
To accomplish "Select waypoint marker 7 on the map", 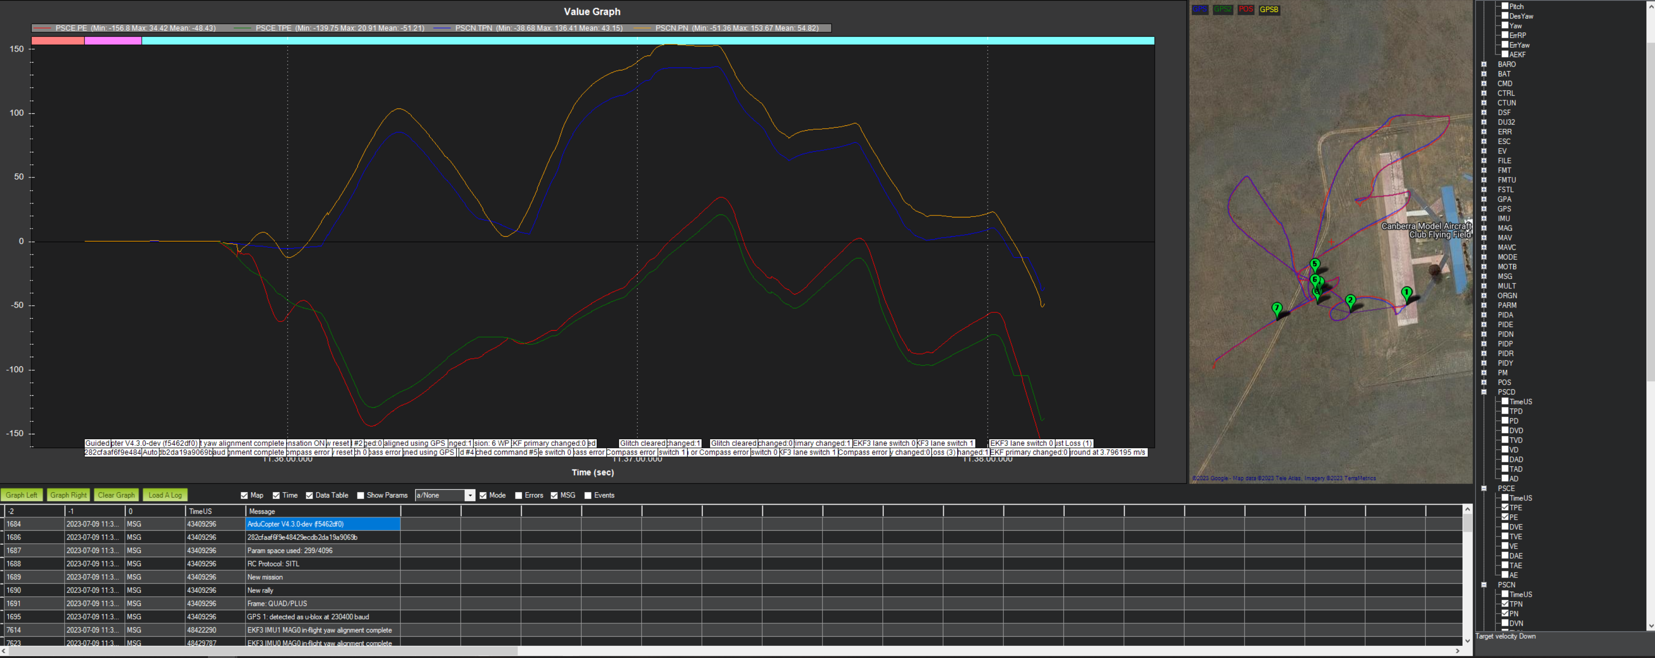I will [x=1277, y=308].
